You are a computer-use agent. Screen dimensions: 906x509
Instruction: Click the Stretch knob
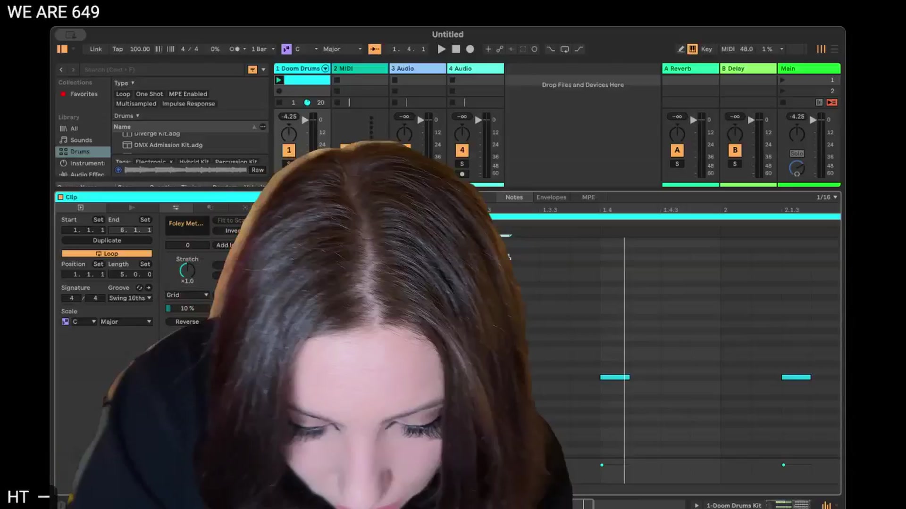187,271
